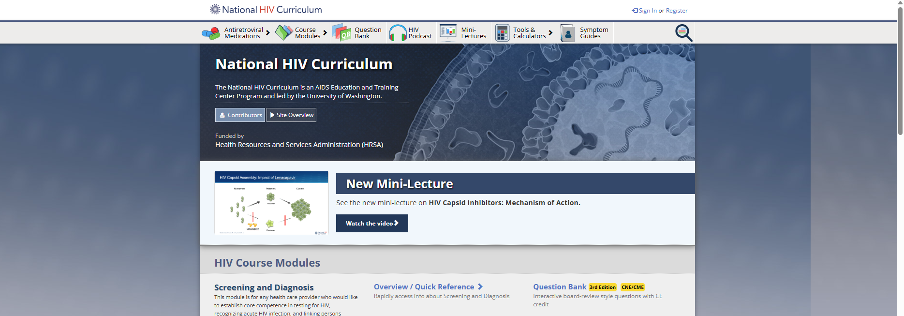Open the Course Modules menu

[302, 33]
